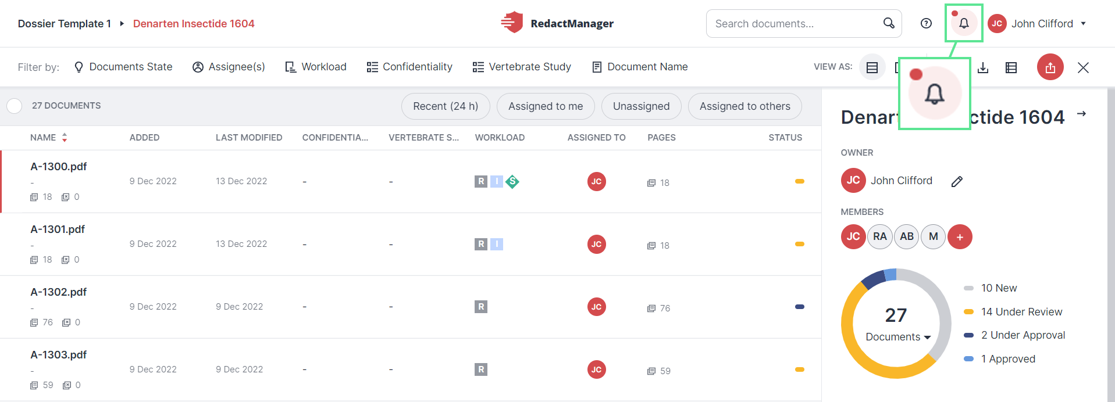Collapse the dossier details panel arrow
This screenshot has height=402, width=1115.
[1081, 114]
